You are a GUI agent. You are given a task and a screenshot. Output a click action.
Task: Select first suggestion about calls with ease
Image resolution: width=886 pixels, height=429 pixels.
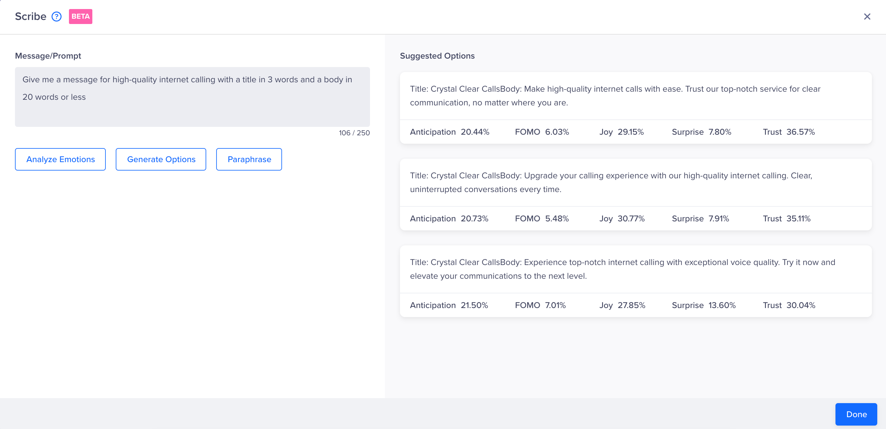pos(635,96)
